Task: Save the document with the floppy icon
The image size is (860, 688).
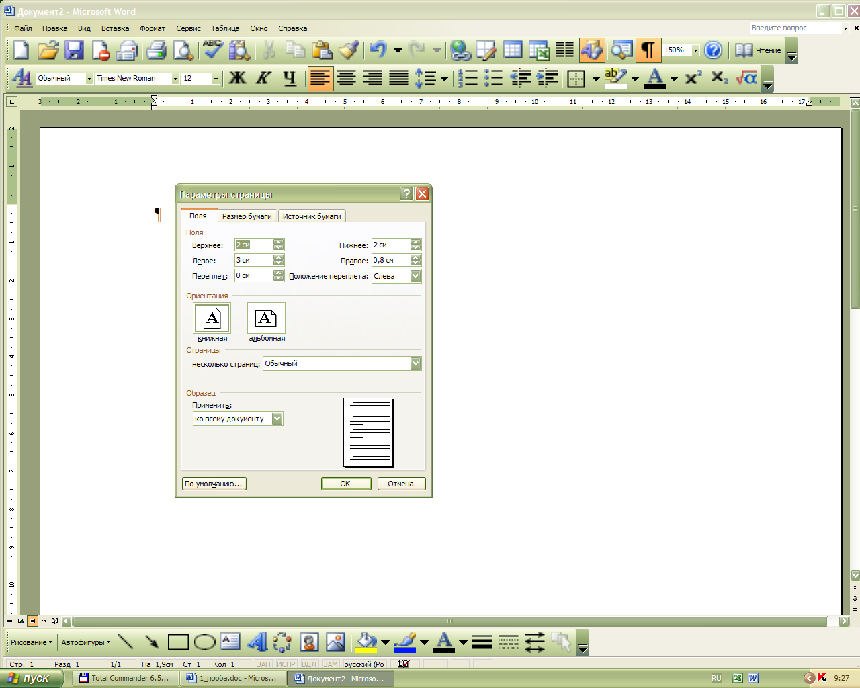Action: pyautogui.click(x=74, y=50)
